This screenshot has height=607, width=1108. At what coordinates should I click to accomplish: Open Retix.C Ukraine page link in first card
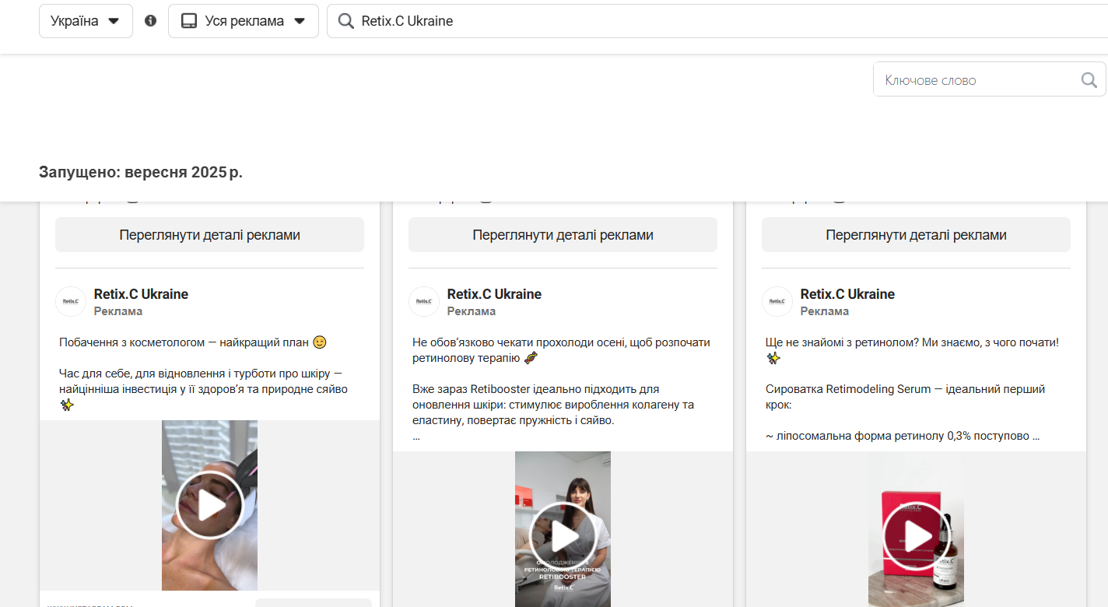point(141,294)
